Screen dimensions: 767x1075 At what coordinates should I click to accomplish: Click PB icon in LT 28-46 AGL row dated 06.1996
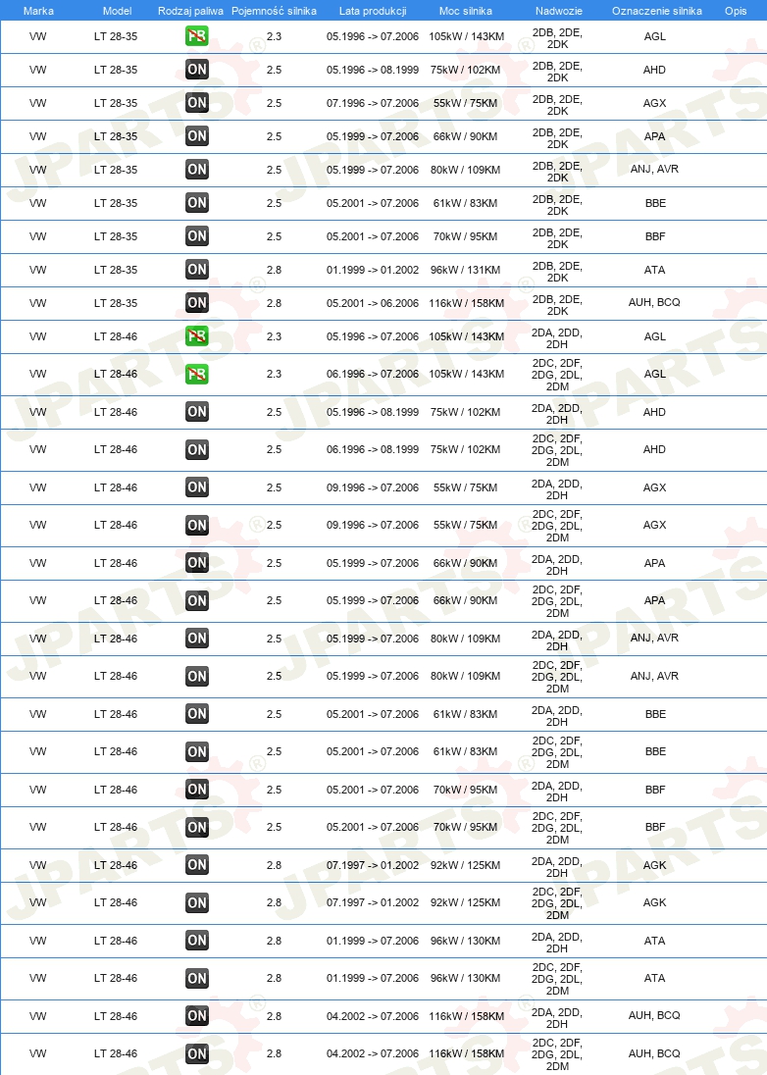point(197,374)
